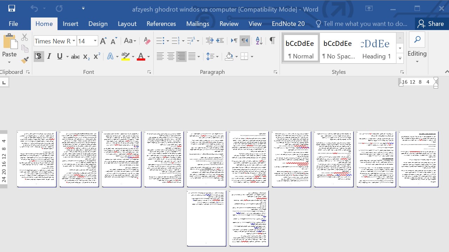The image size is (449, 252).
Task: Increase indent of the paragraph
Action: (220, 41)
